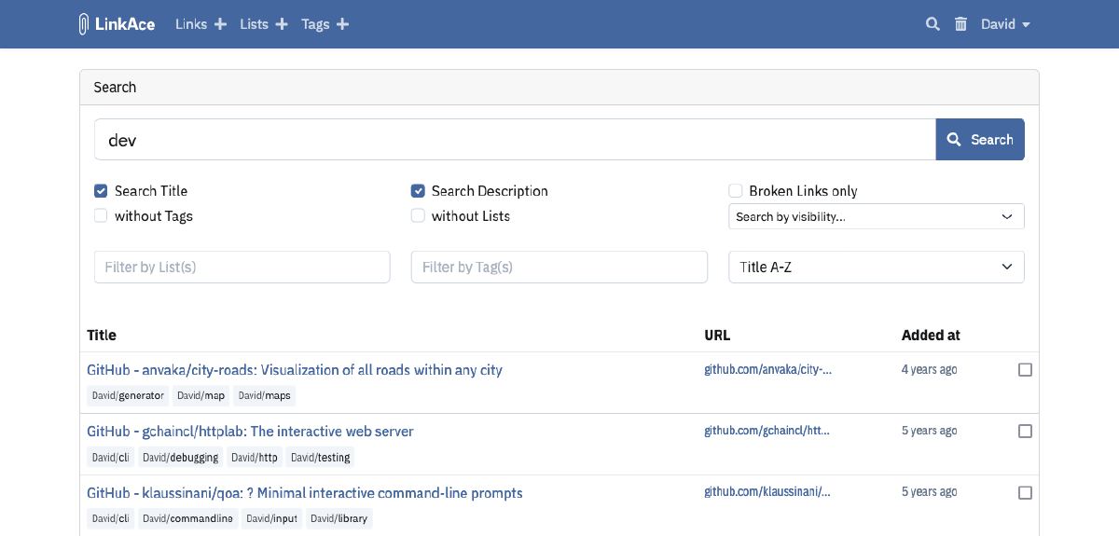Select checkbox for klaussinani/qoa row
1119x536 pixels.
pyautogui.click(x=1025, y=493)
